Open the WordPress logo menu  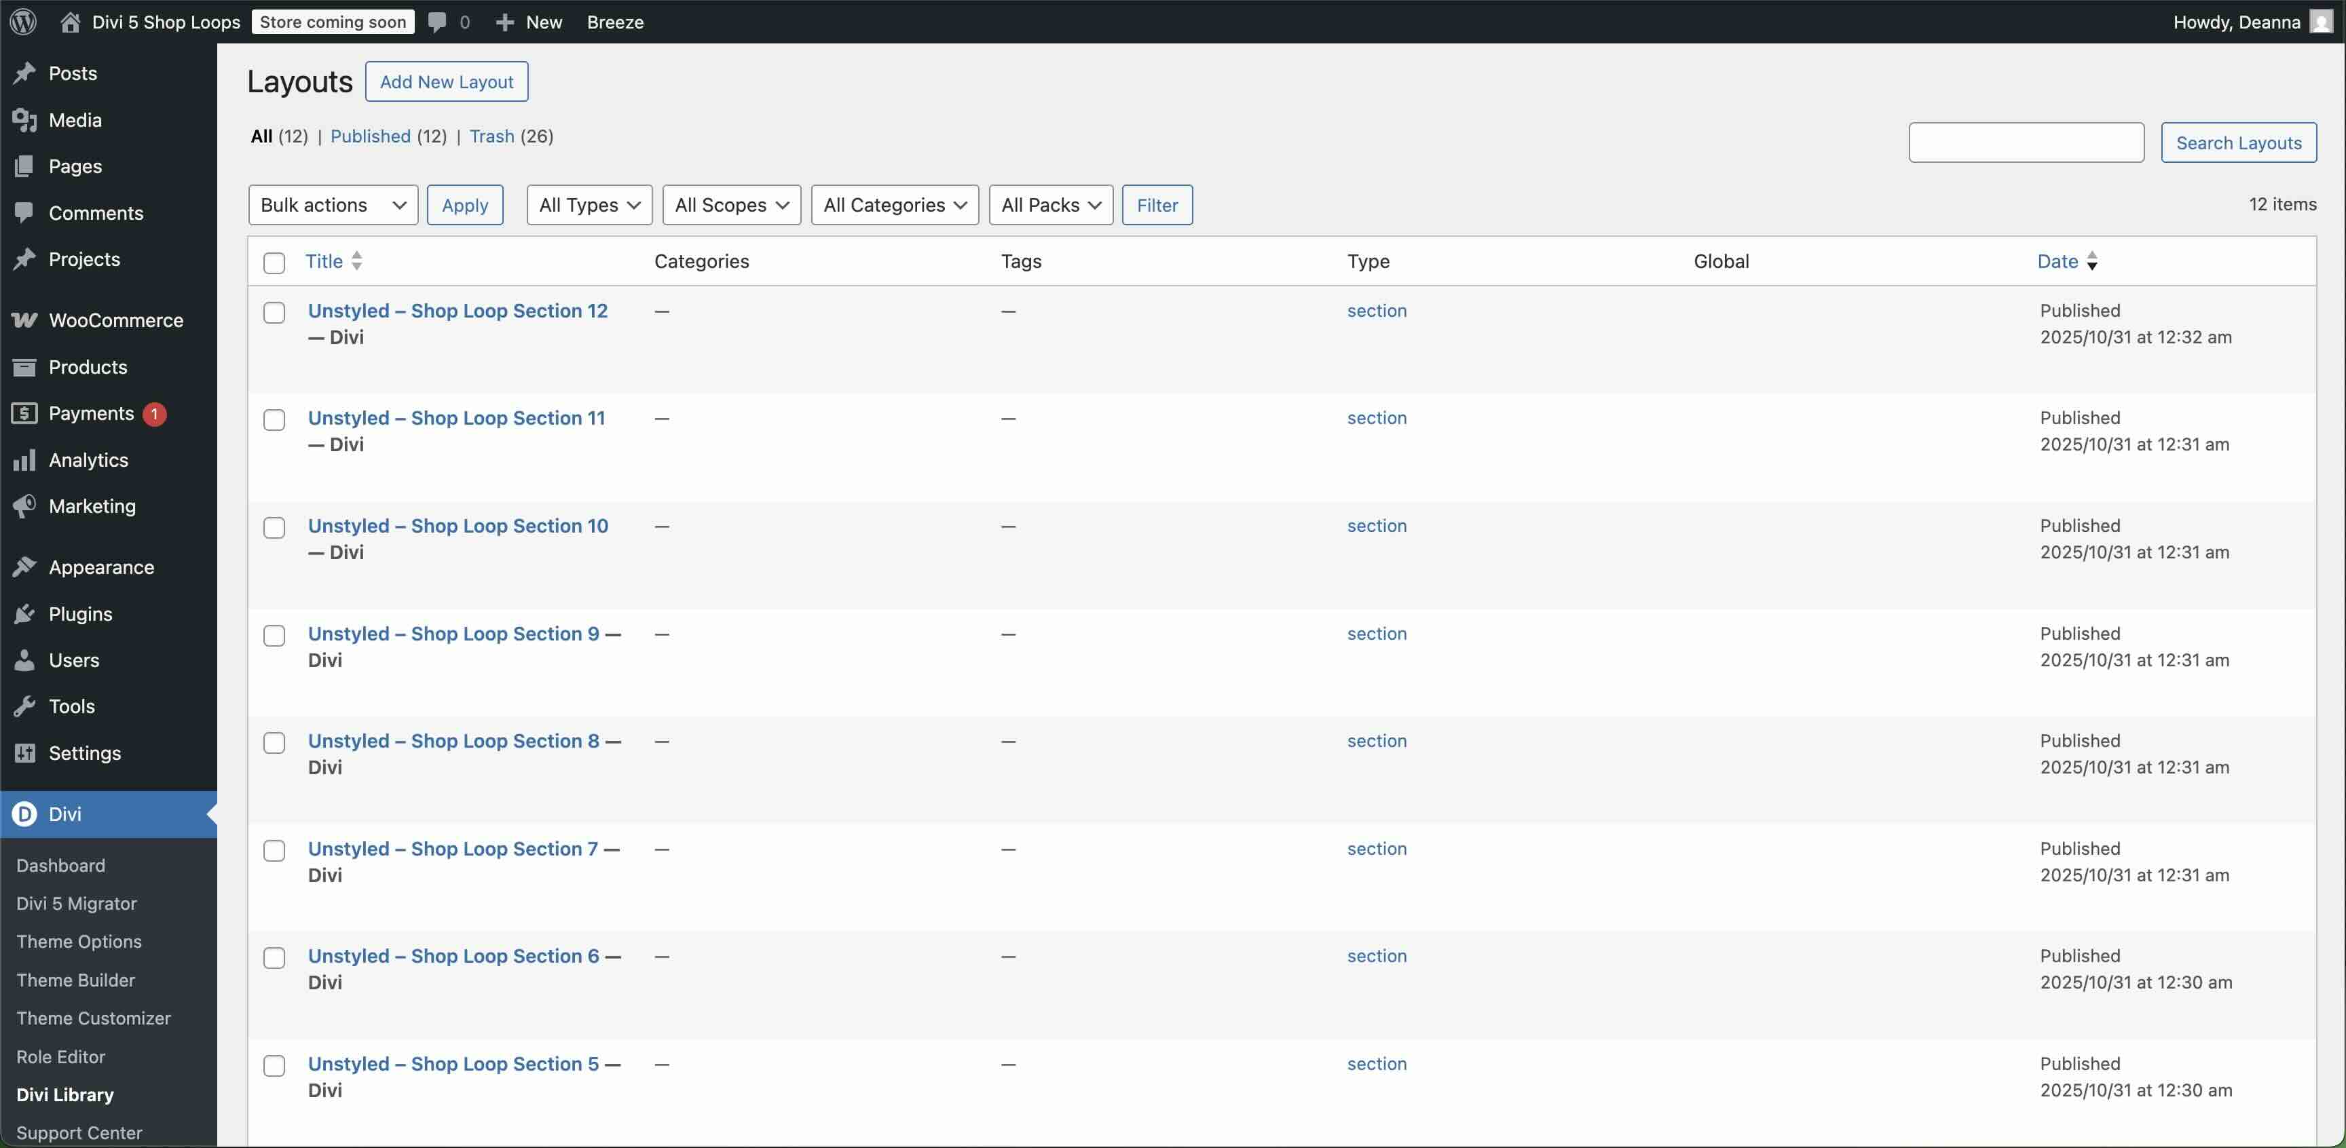23,22
